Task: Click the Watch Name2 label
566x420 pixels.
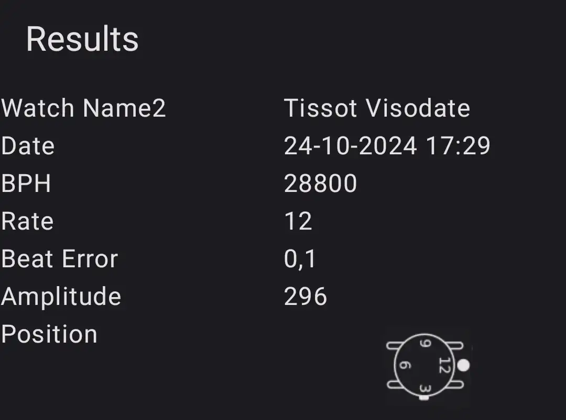Action: [x=83, y=108]
